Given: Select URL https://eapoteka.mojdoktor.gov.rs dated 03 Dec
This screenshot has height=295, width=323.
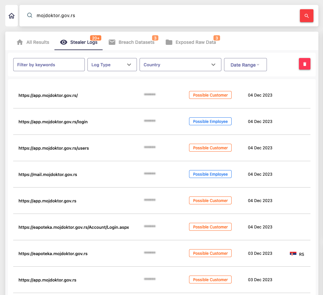Looking at the screenshot, I should (x=53, y=253).
